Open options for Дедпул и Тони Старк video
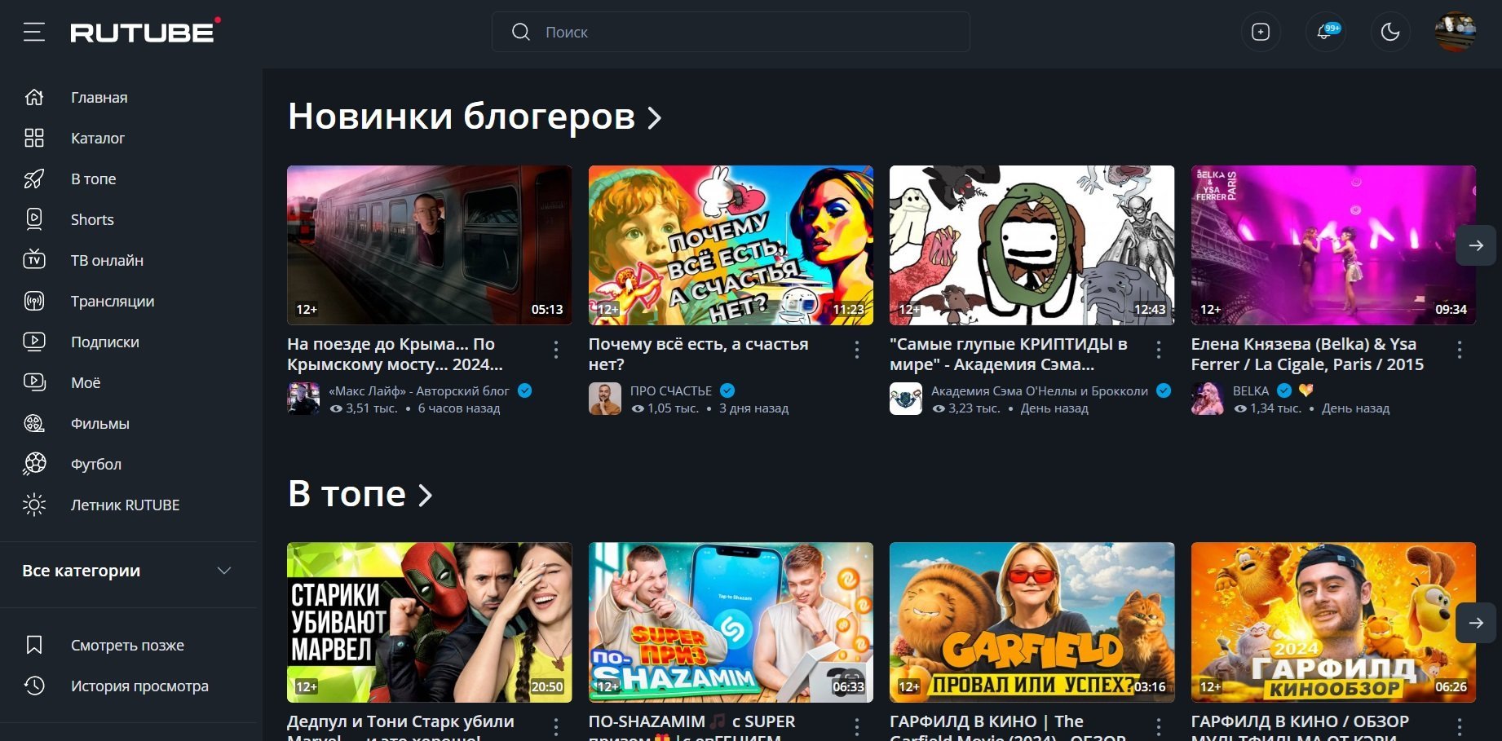Screen dimensions: 1502x741 pyautogui.click(x=556, y=726)
